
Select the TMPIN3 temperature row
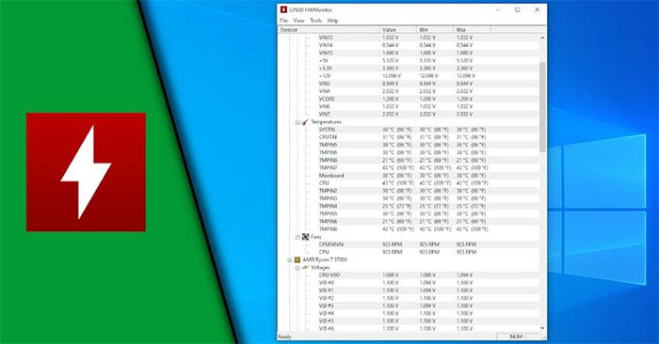(409, 198)
